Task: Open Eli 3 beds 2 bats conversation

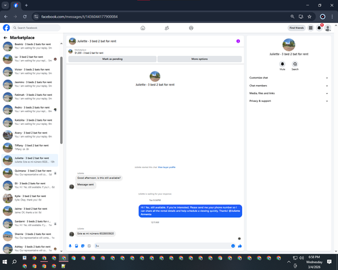Action: pos(30,185)
